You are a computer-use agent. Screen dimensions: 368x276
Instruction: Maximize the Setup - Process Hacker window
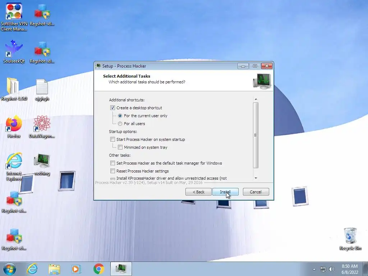pos(255,66)
